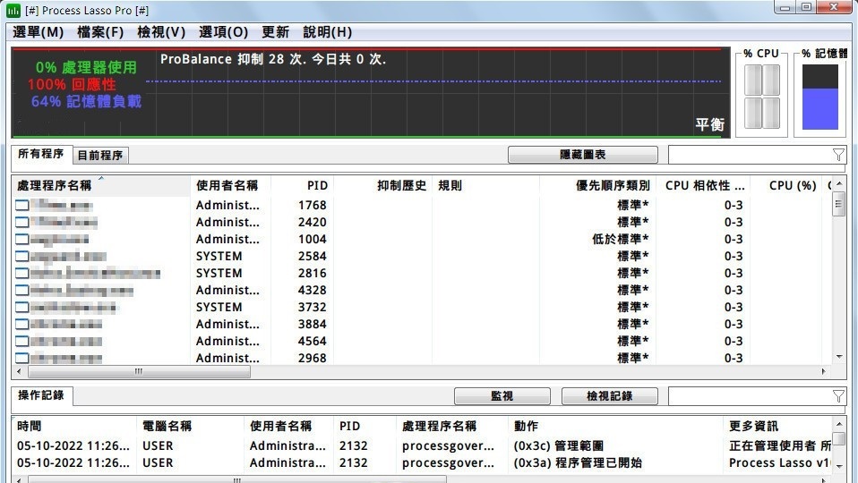Switch to the 目前程序 tab
Image resolution: width=858 pixels, height=483 pixels.
pos(99,156)
